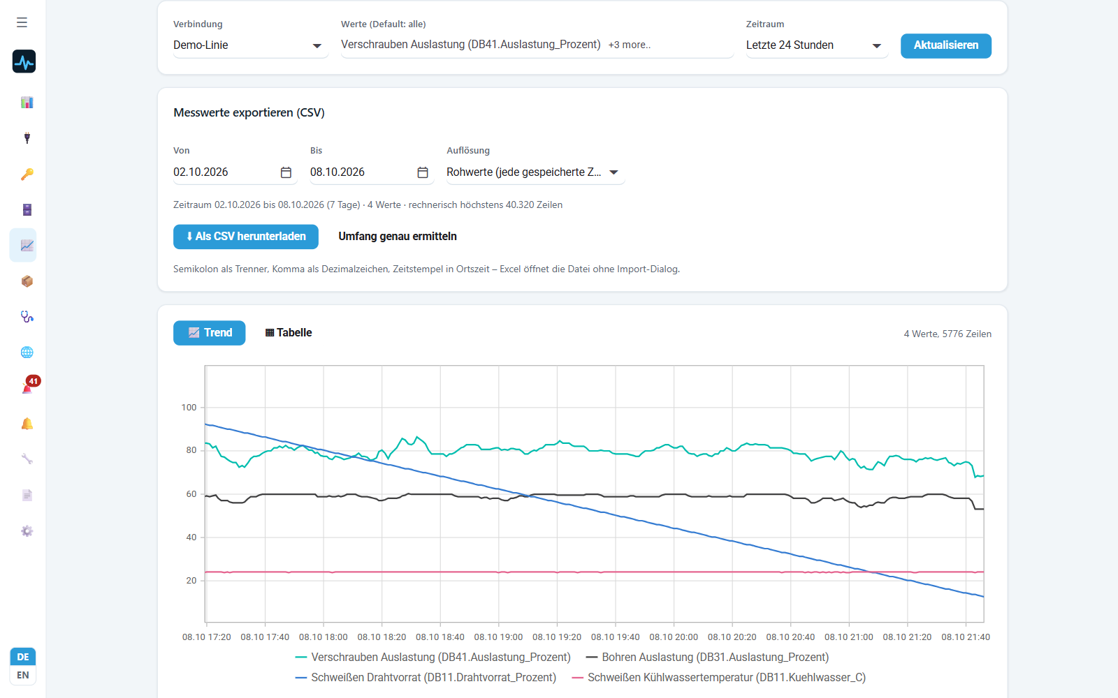
Task: Click the pulse logo icon
Action: point(24,61)
